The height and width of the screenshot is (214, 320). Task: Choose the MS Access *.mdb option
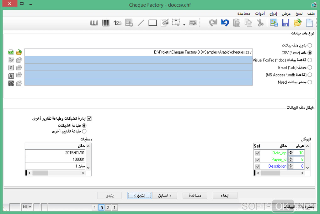point(310,75)
